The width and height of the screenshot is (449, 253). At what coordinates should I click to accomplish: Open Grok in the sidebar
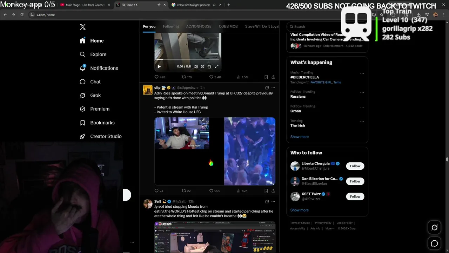(x=90, y=95)
